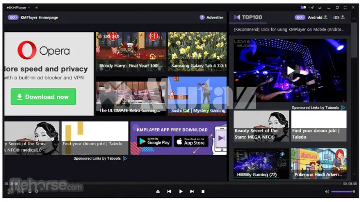The image size is (360, 202).
Task: Click the play button in the control bar
Action: coord(181,192)
